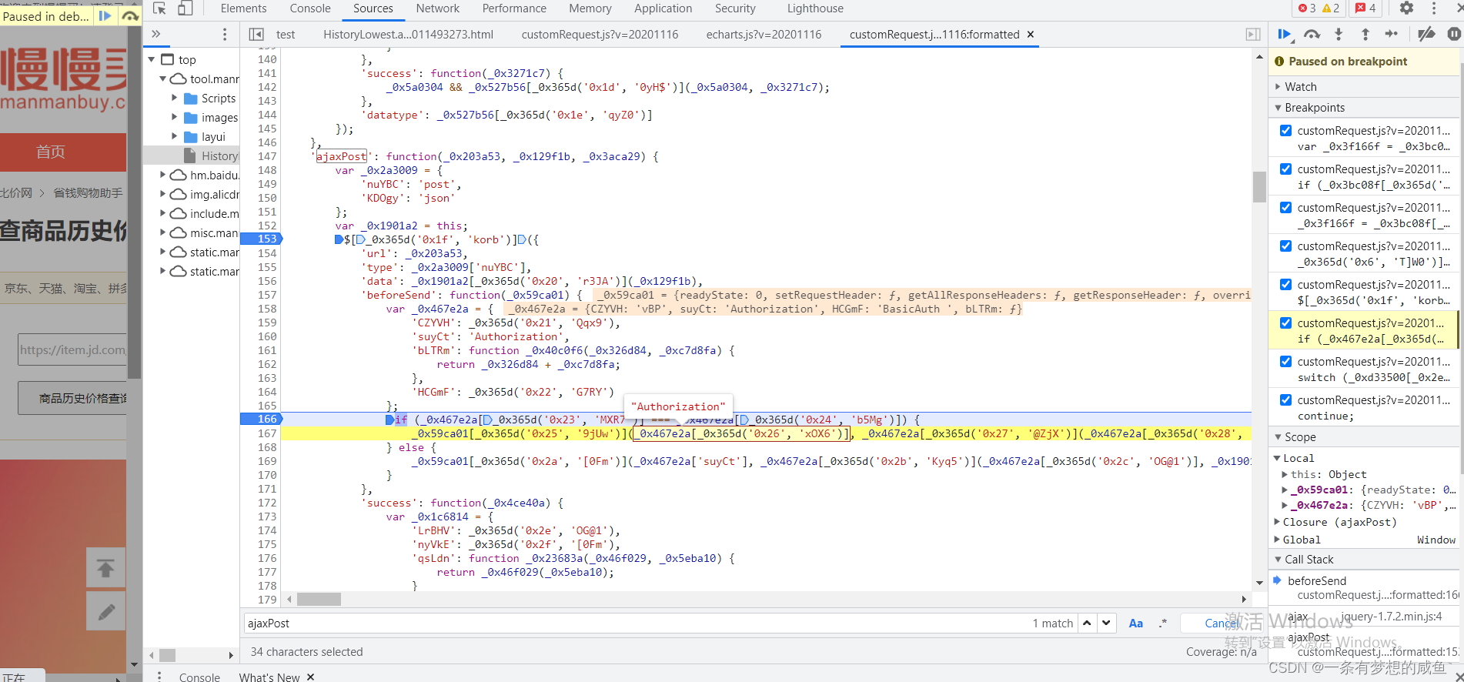
Task: Select the inspect element picker
Action: pyautogui.click(x=159, y=8)
